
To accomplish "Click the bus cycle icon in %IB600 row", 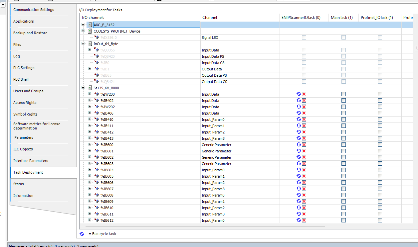I will click(x=299, y=144).
